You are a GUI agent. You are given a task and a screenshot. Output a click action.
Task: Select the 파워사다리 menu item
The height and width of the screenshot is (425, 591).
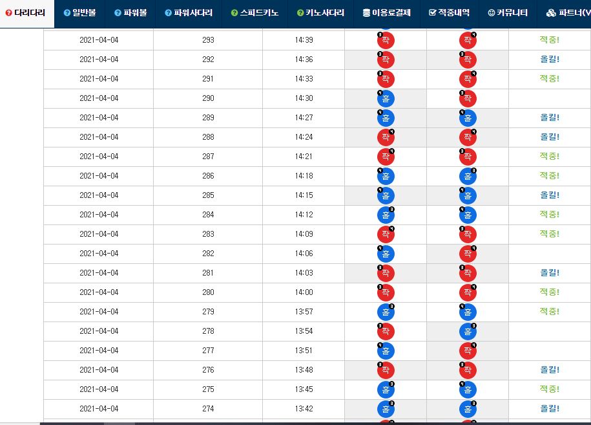click(x=189, y=13)
